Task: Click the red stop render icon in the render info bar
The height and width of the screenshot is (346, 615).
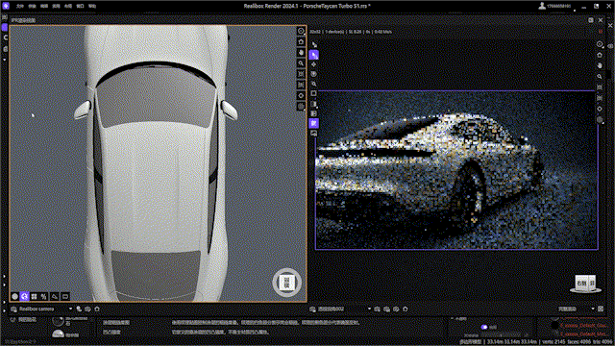Action: 600,32
